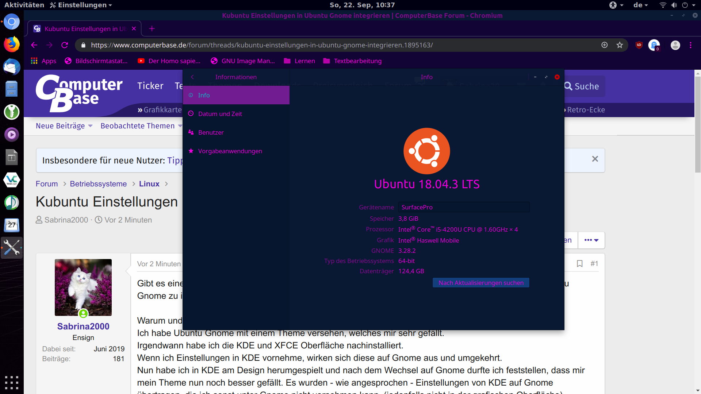The image size is (701, 394).
Task: Click Nach Aktualisierungen suchen button
Action: [x=481, y=283]
